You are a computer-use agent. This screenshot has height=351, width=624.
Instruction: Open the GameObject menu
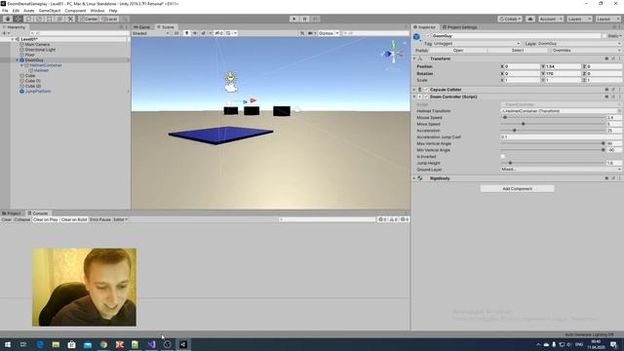[x=50, y=11]
